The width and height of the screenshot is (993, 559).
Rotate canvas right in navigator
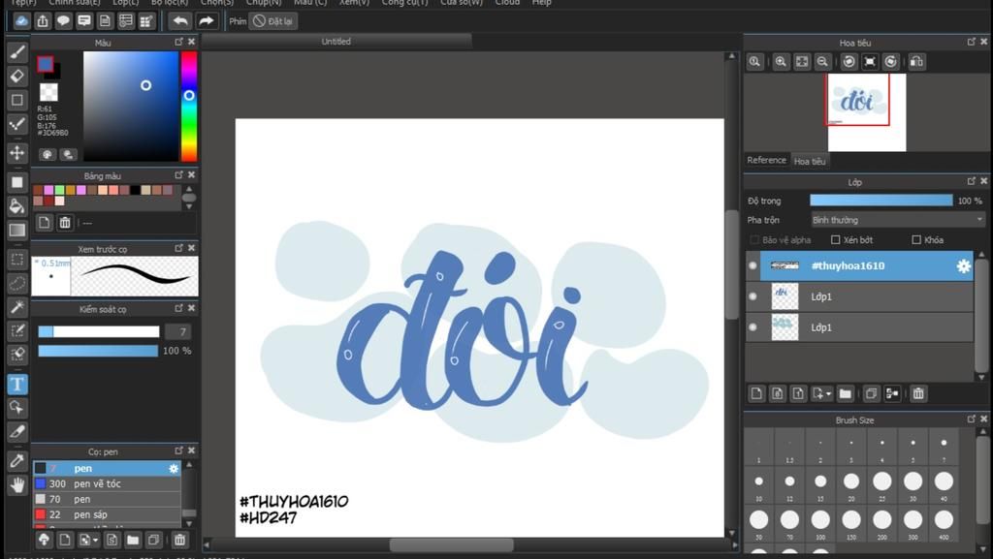pyautogui.click(x=890, y=61)
